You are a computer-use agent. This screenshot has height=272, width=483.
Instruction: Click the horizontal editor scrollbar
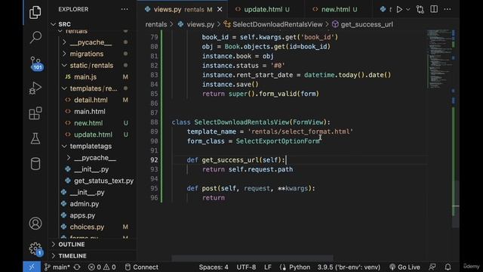click(x=252, y=258)
